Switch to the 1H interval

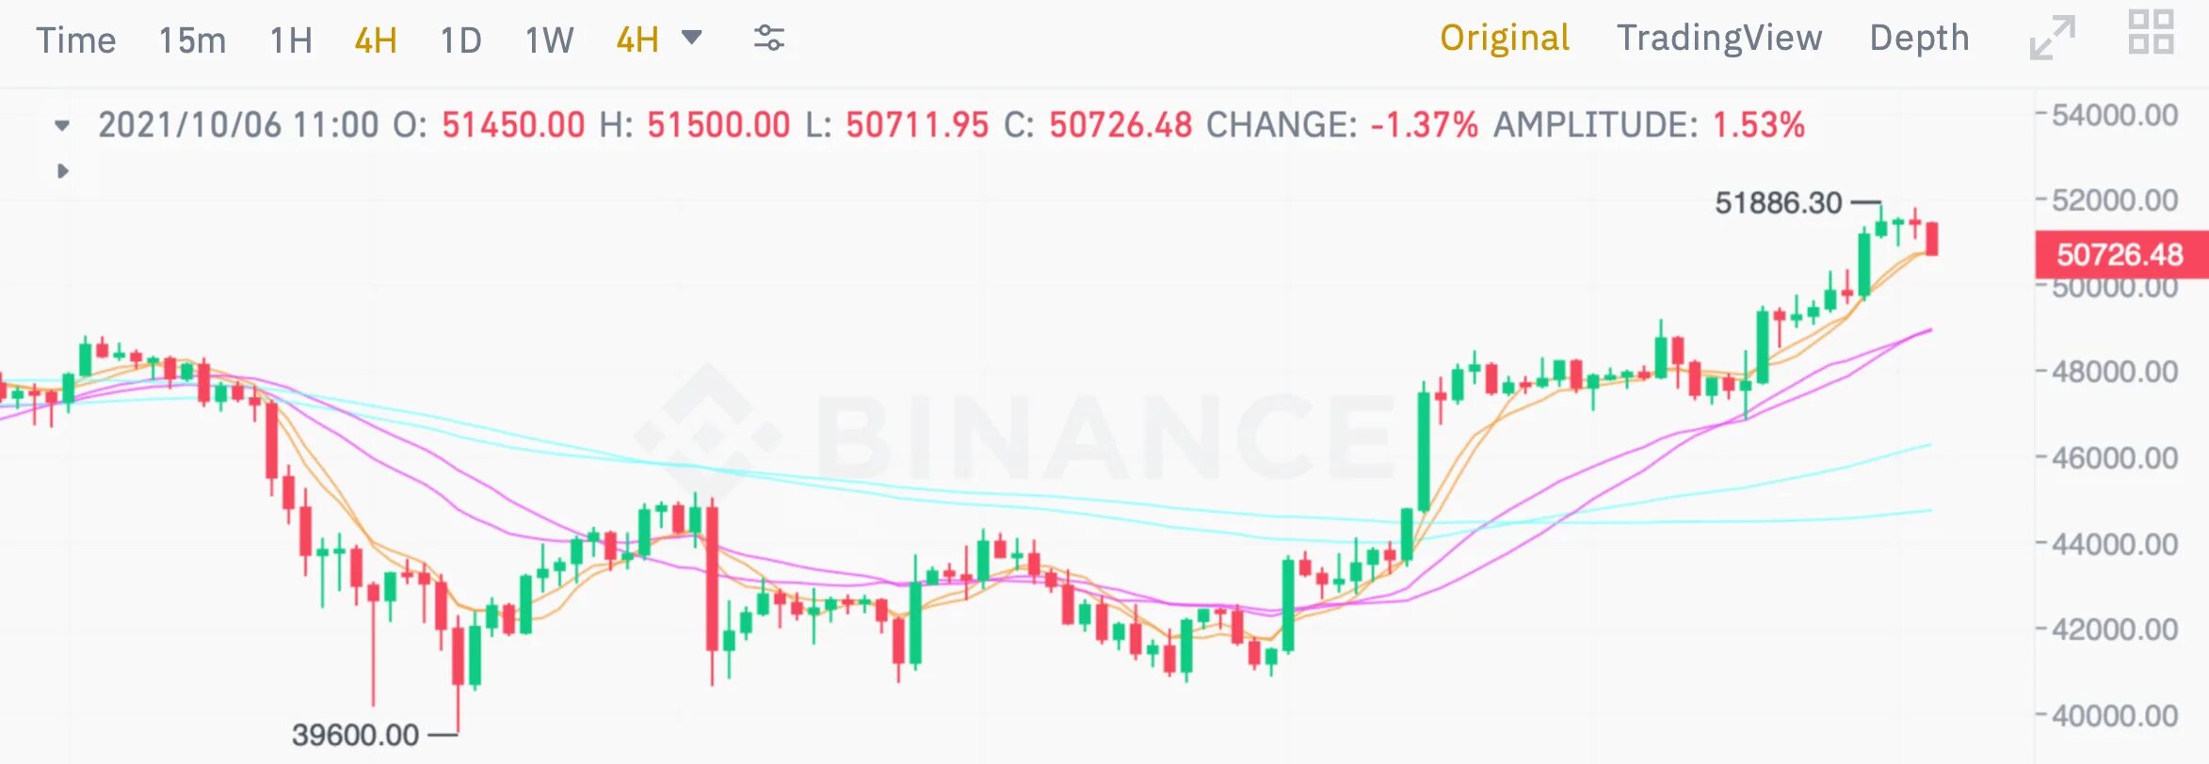pos(291,40)
